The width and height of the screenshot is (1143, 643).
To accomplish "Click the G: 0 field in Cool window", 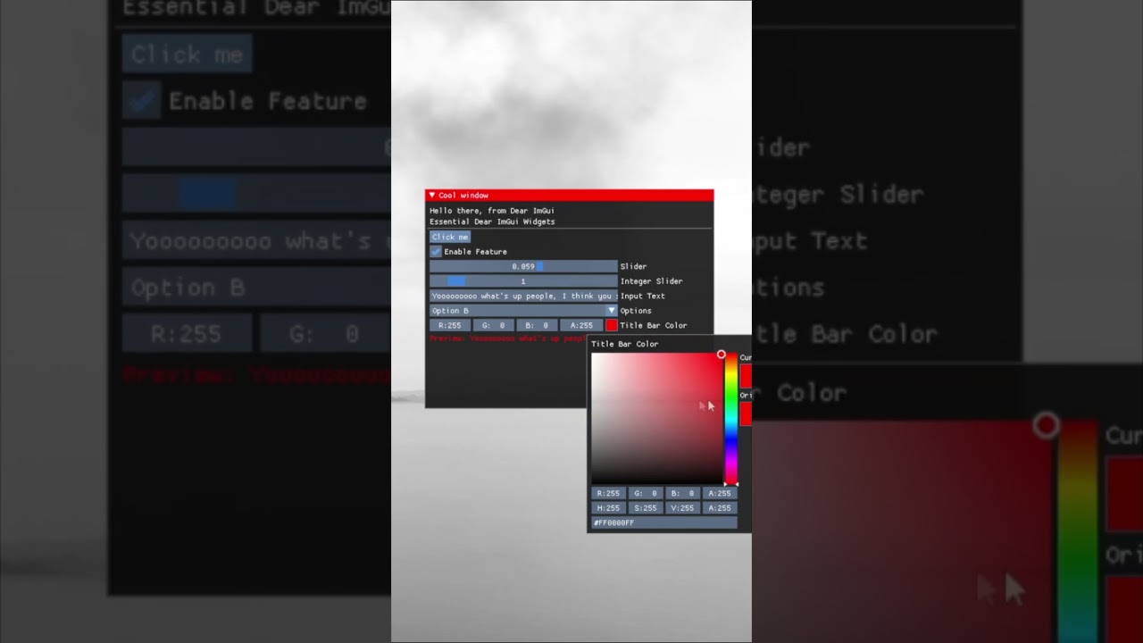I will click(x=494, y=326).
